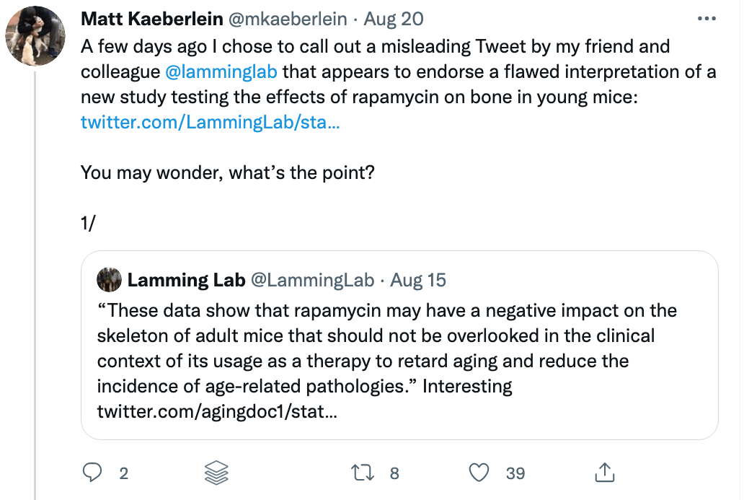The width and height of the screenshot is (744, 500).
Task: Open the Aug 15 quoted tweet date
Action: tap(419, 280)
